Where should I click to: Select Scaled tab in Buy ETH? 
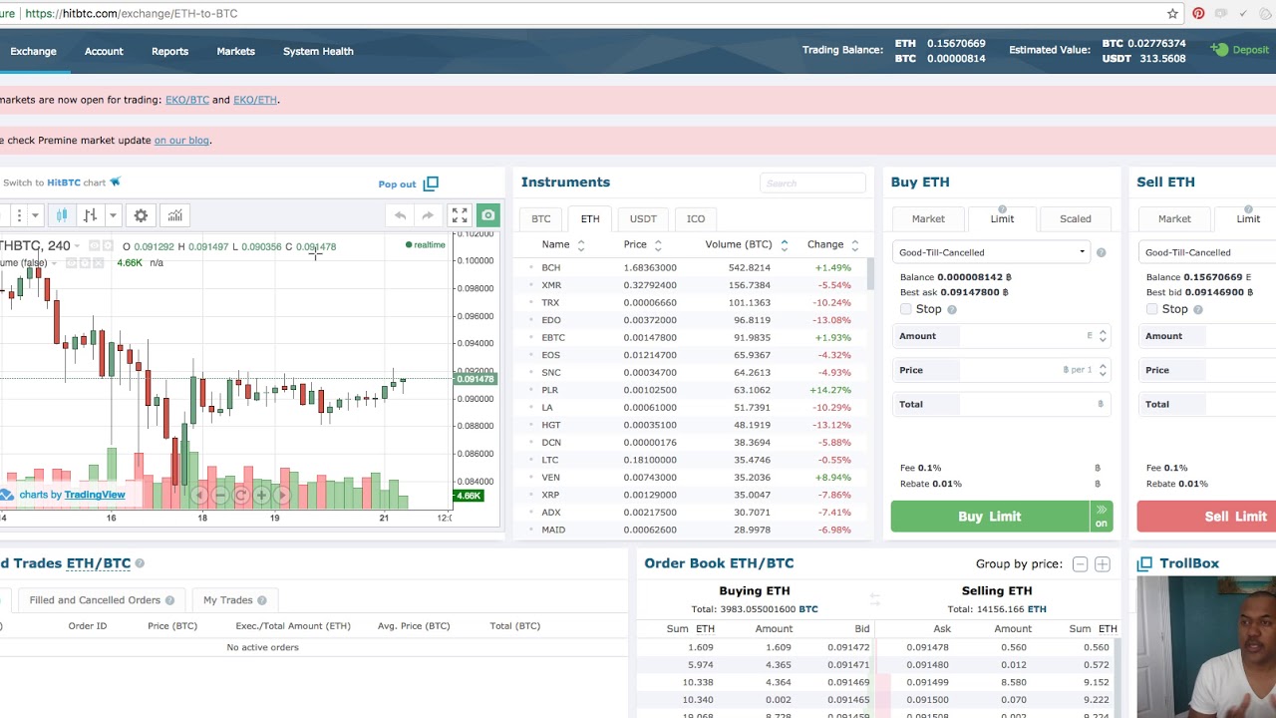pyautogui.click(x=1075, y=218)
